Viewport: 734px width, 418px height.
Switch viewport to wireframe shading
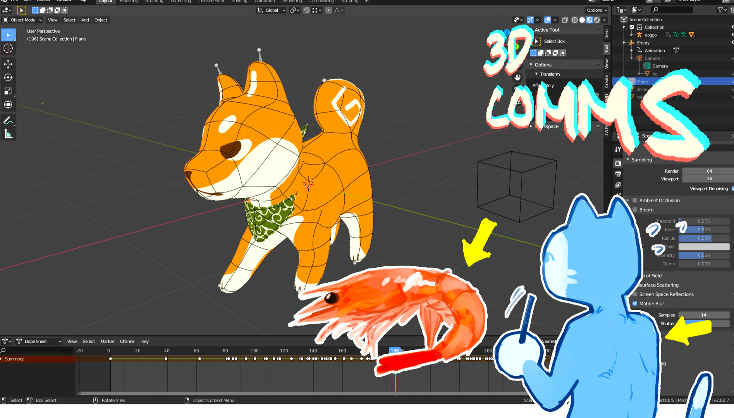point(575,20)
